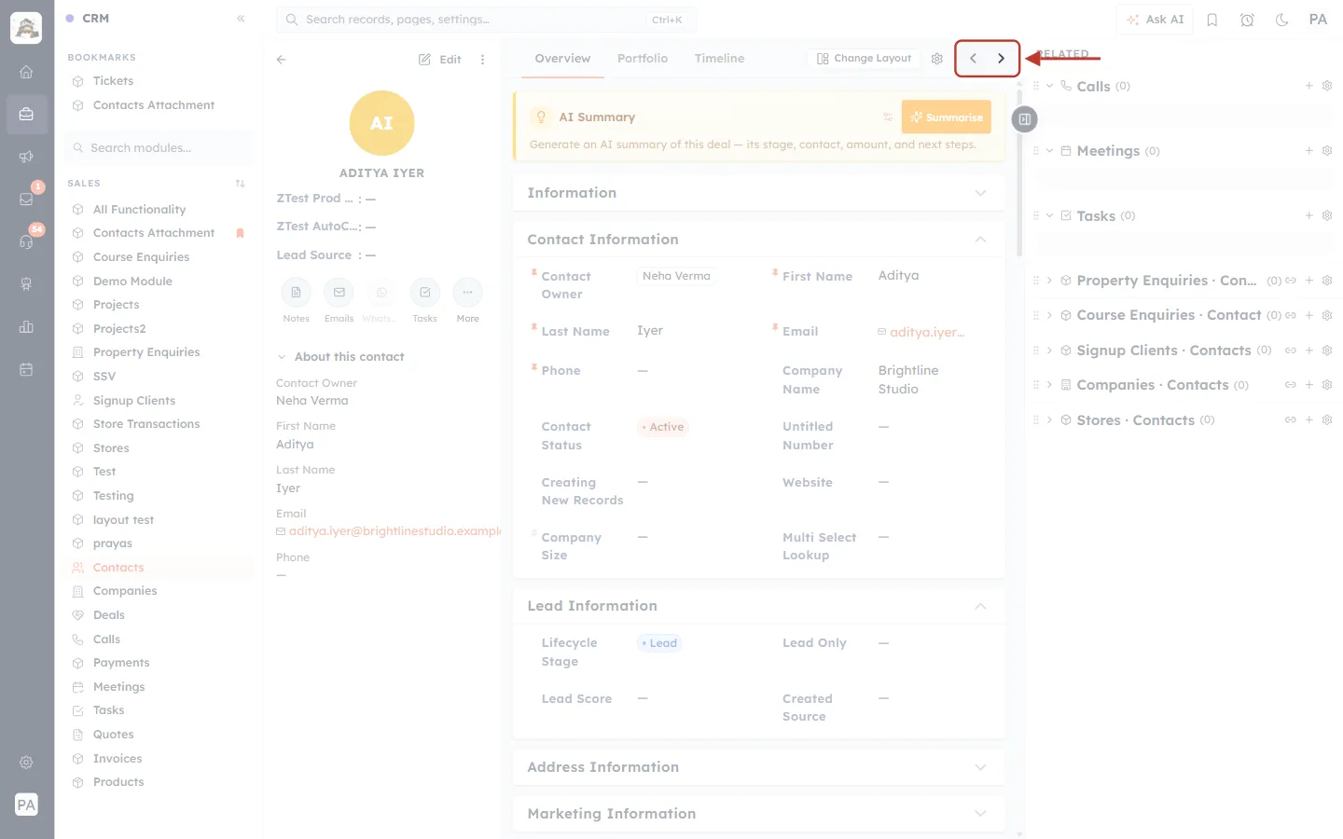Add a new call with plus icon
The image size is (1343, 839).
[x=1309, y=86]
